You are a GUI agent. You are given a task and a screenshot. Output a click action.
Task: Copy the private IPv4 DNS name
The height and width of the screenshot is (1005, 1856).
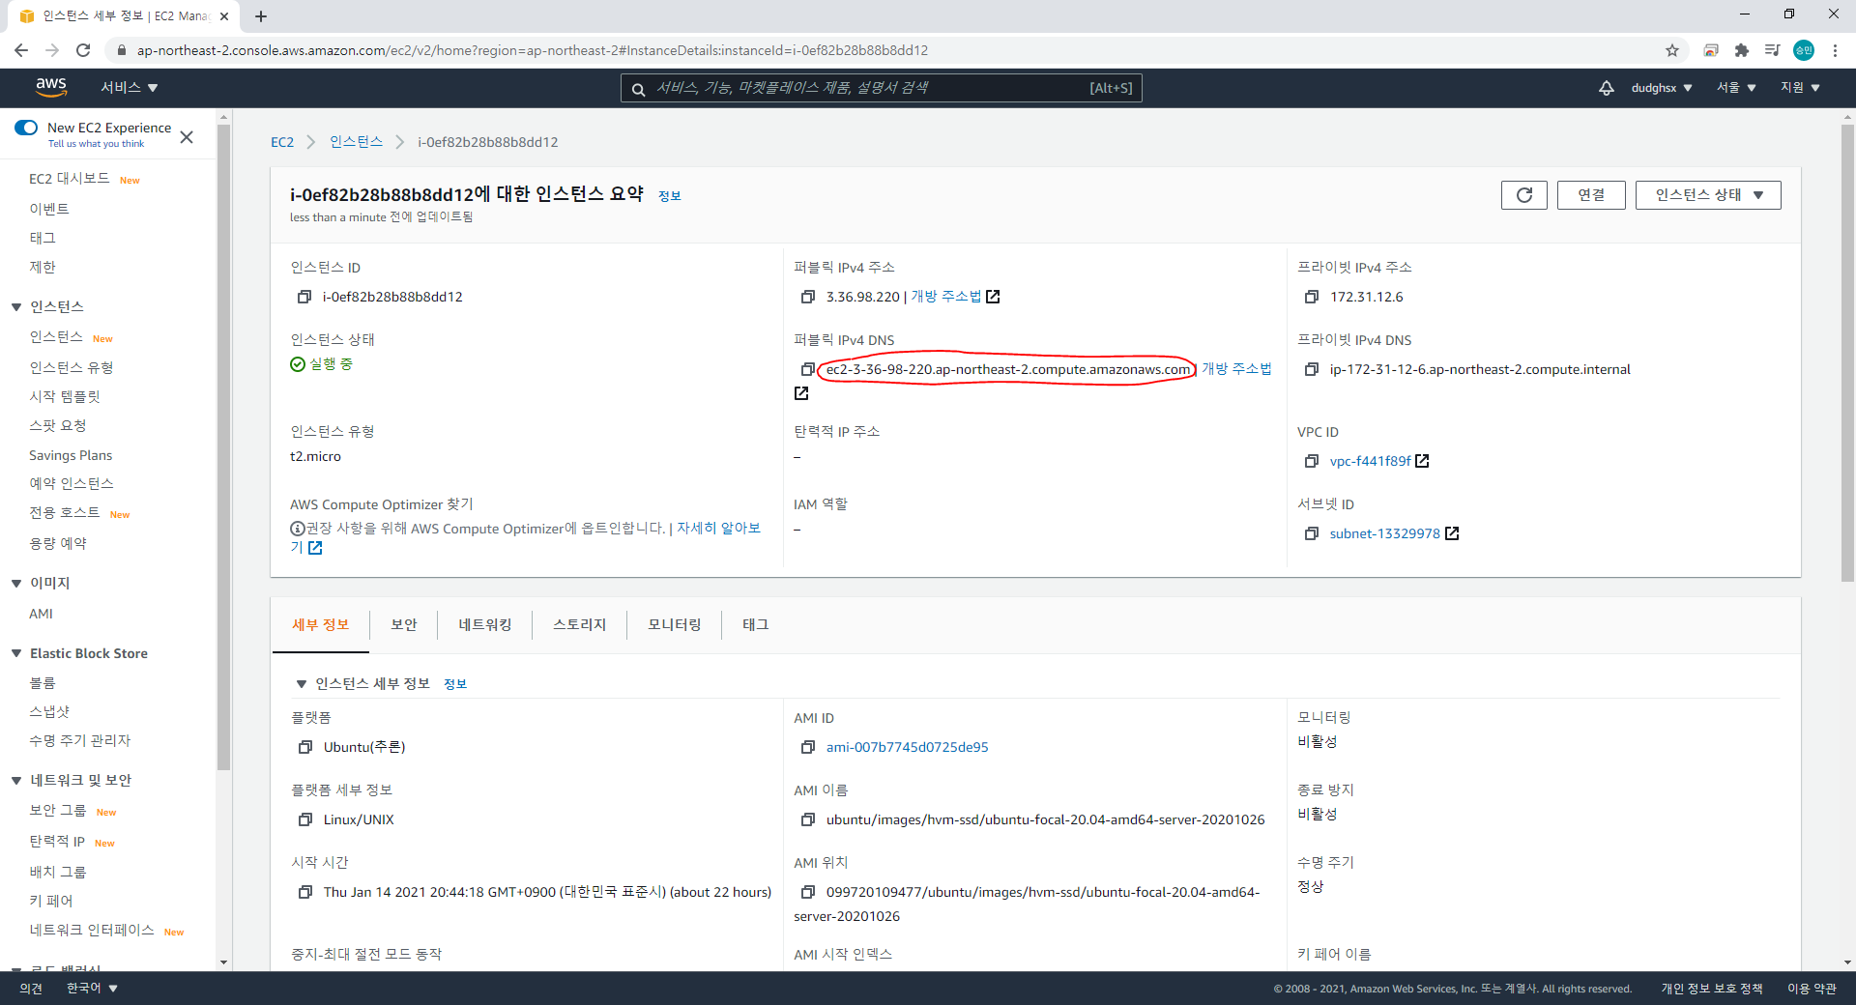(1312, 369)
